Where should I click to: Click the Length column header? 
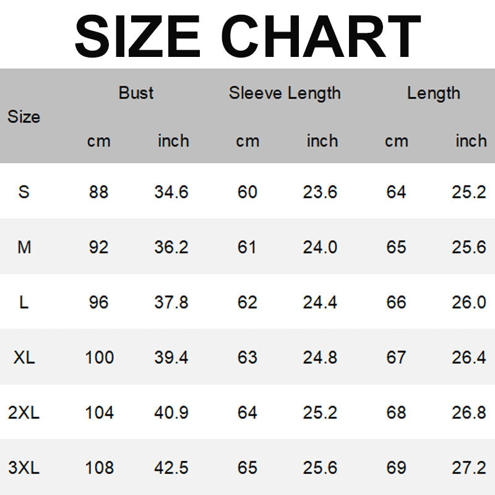(x=434, y=93)
